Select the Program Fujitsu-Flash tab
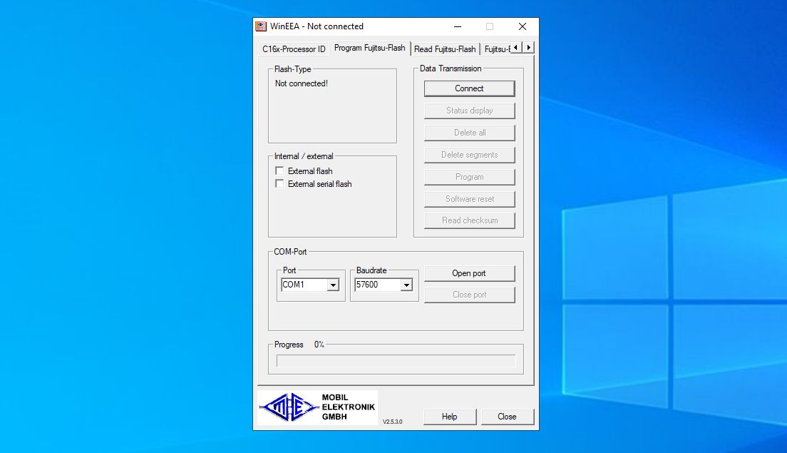 tap(369, 49)
